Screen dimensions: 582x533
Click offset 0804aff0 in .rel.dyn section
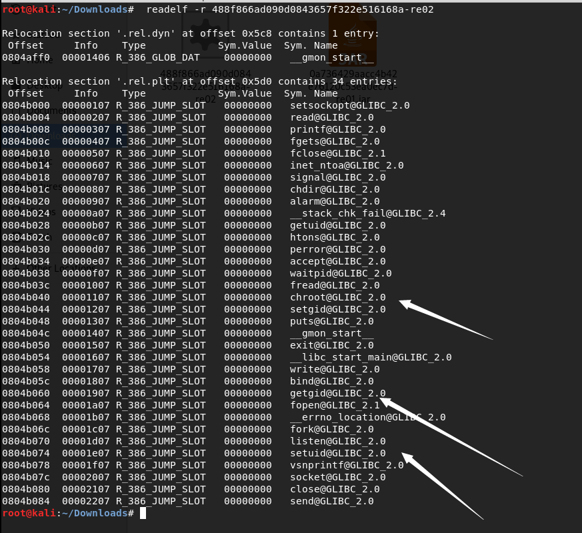[x=26, y=57]
